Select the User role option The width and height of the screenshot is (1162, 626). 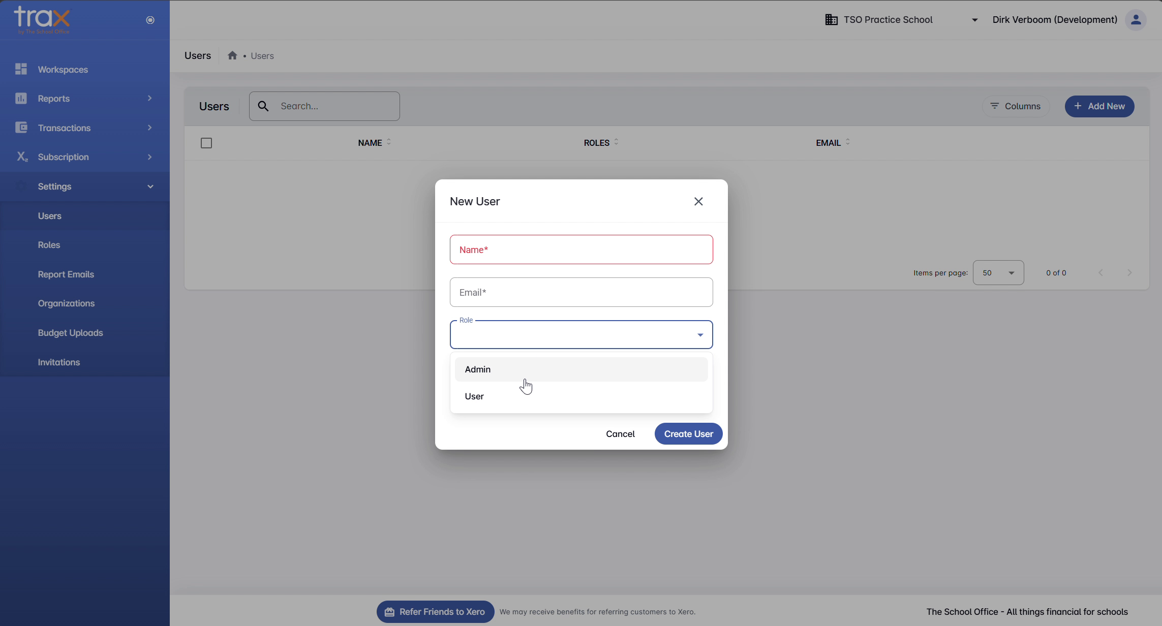point(582,396)
